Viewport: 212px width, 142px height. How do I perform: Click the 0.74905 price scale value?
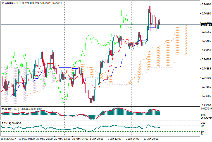point(206,59)
